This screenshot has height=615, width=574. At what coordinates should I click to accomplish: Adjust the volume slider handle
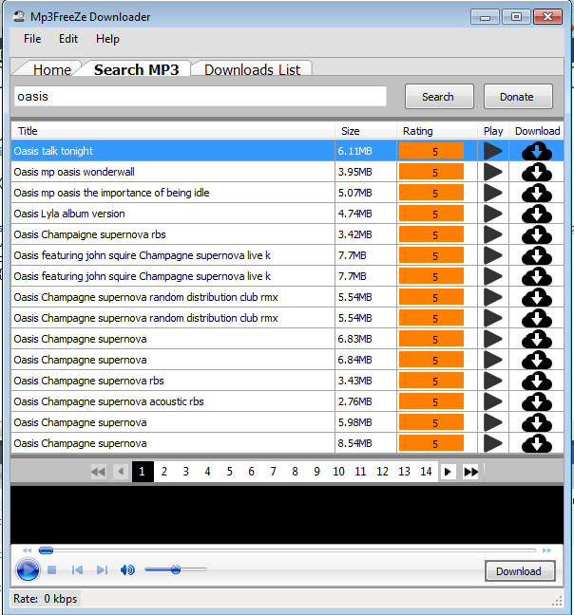pyautogui.click(x=176, y=569)
